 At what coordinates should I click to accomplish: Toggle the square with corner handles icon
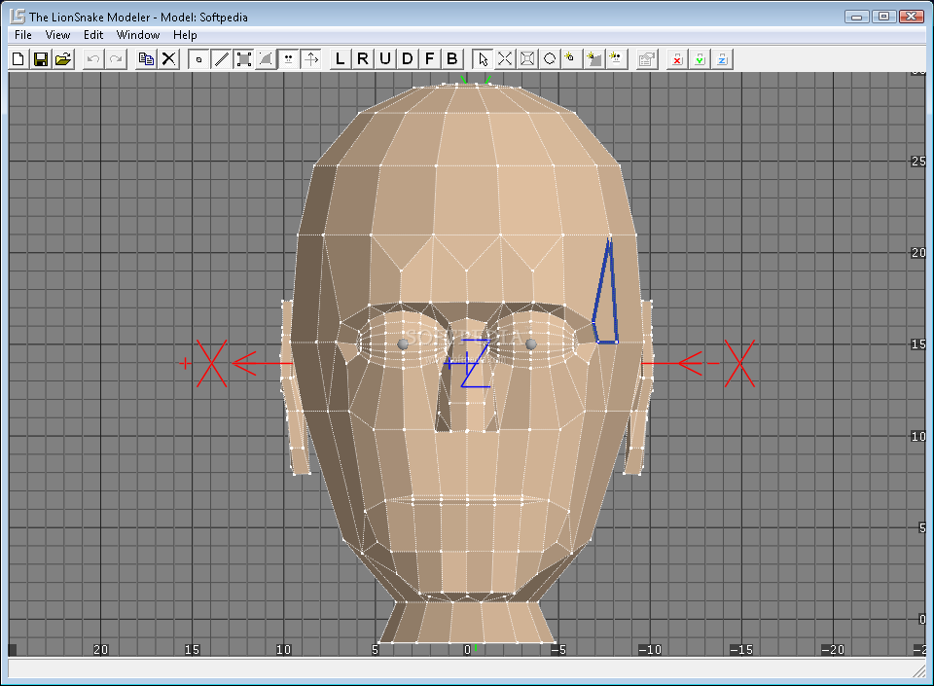tap(243, 59)
